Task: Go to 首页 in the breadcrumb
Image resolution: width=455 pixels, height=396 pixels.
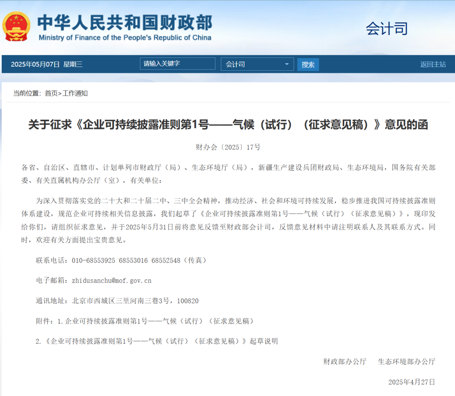Action: pos(51,93)
